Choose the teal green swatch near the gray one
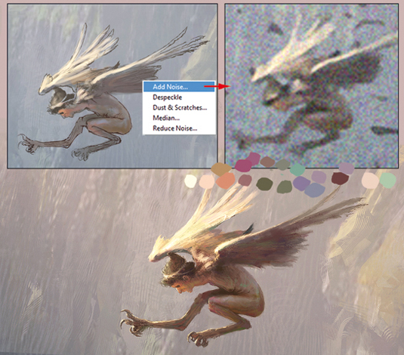Image resolution: width=404 pixels, height=355 pixels. [298, 169]
